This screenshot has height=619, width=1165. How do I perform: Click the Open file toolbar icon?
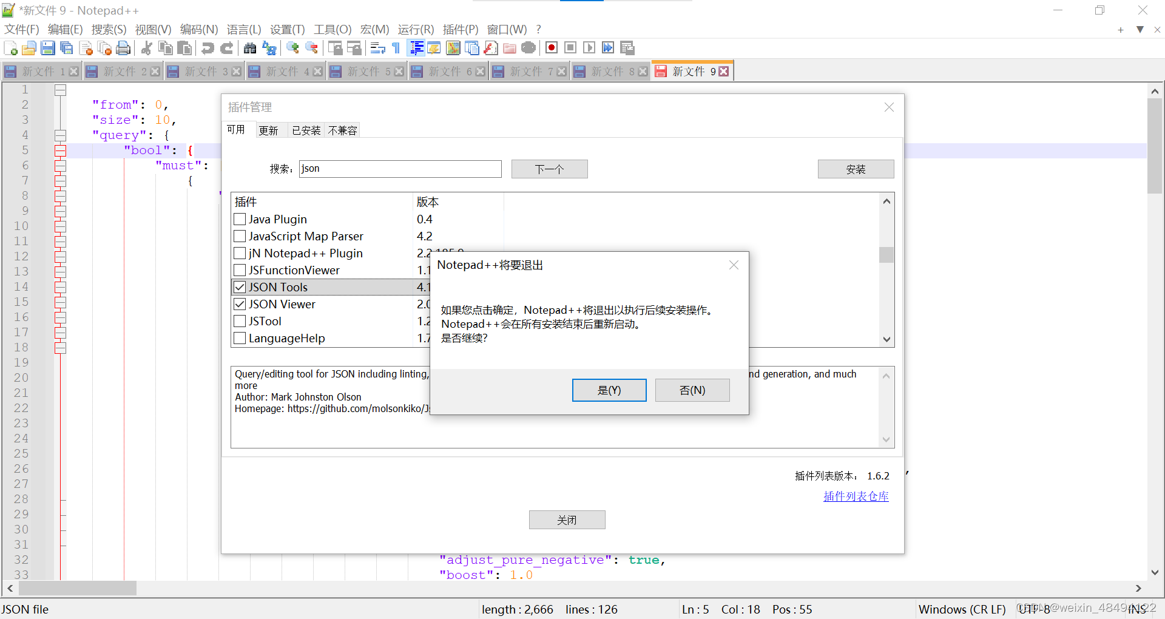click(x=29, y=48)
